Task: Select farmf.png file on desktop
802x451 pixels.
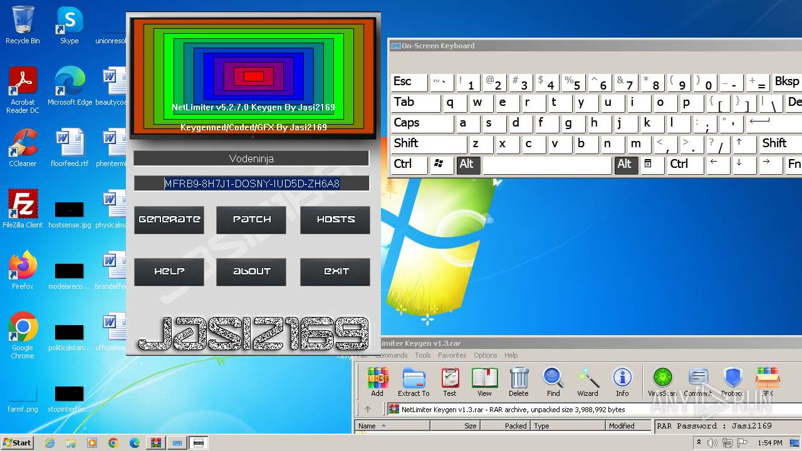Action: (23, 401)
